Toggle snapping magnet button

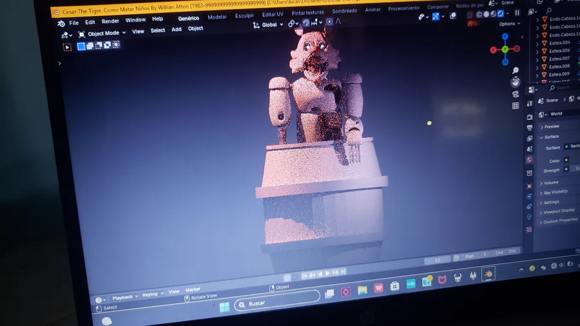pos(305,23)
